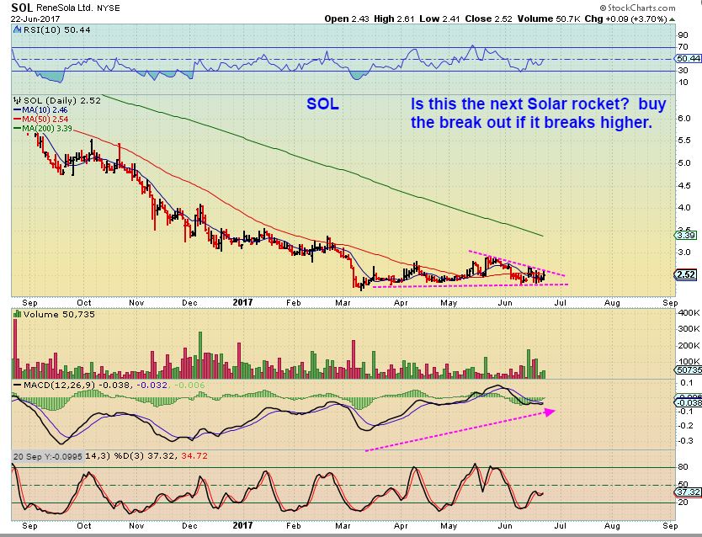Click the 'Jul' label on price chart date axis
The image size is (702, 537).
pos(561,303)
